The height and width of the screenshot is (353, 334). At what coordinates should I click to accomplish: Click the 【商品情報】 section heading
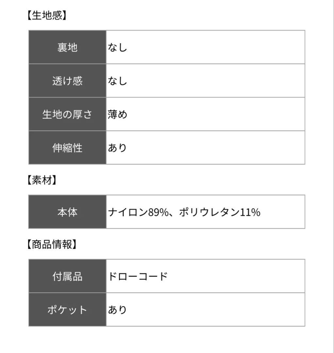point(52,244)
